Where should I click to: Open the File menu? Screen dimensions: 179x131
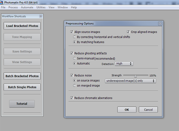[x=3, y=7]
